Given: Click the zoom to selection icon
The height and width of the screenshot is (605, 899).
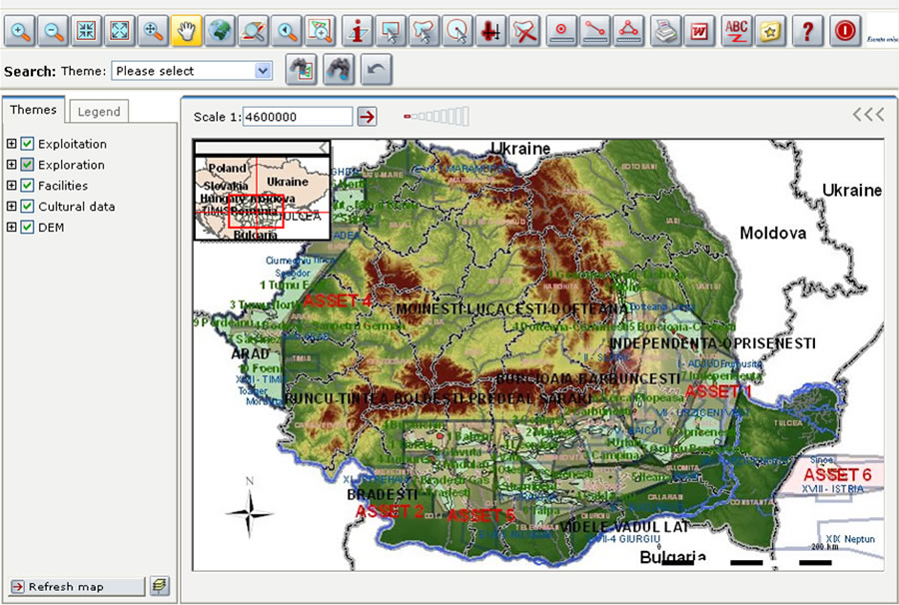Looking at the screenshot, I should pyautogui.click(x=320, y=30).
